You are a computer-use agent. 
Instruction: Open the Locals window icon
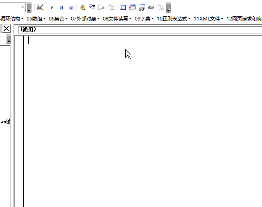123,7
